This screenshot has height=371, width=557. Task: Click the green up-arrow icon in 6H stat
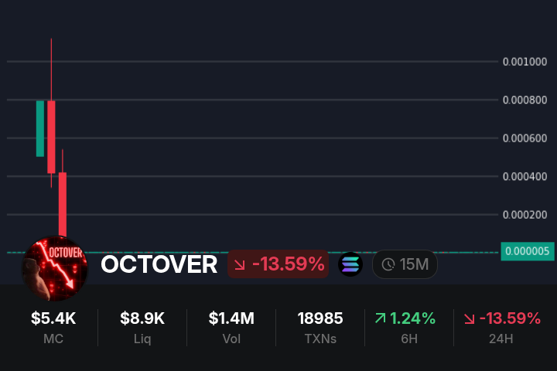(x=380, y=318)
